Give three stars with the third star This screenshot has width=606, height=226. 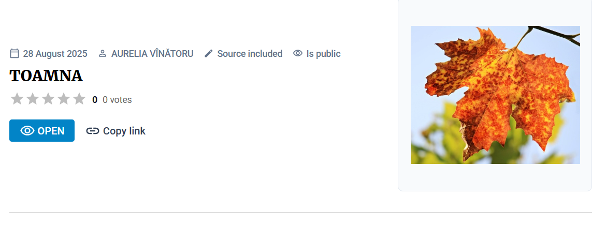(x=48, y=99)
